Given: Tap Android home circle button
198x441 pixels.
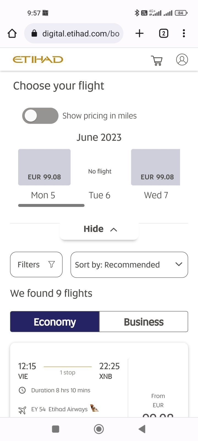Looking at the screenshot, I should point(99,429).
